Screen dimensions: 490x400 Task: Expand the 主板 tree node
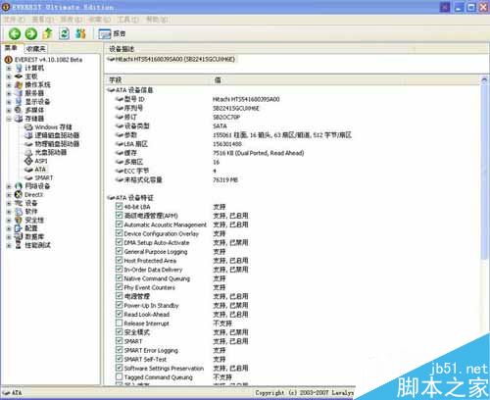tap(9, 76)
